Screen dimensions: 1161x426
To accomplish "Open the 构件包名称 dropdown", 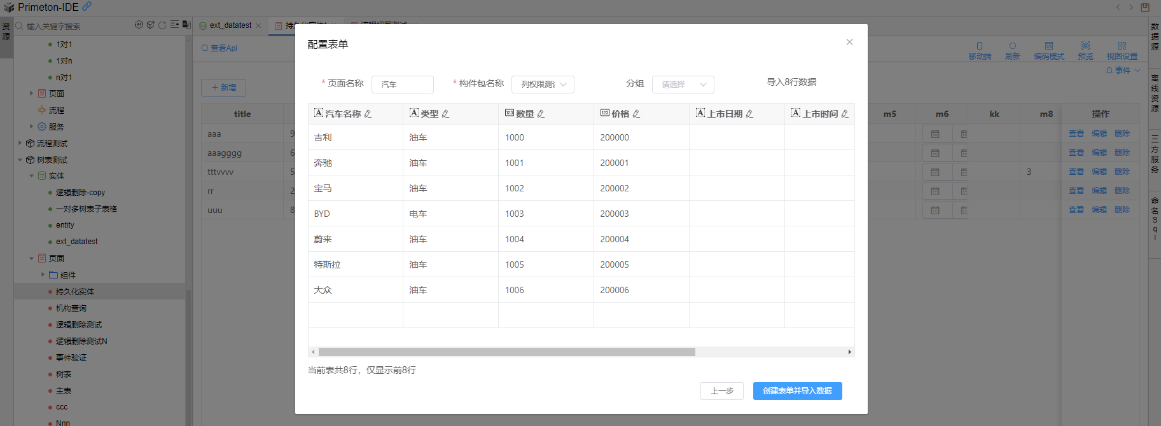I will point(543,85).
